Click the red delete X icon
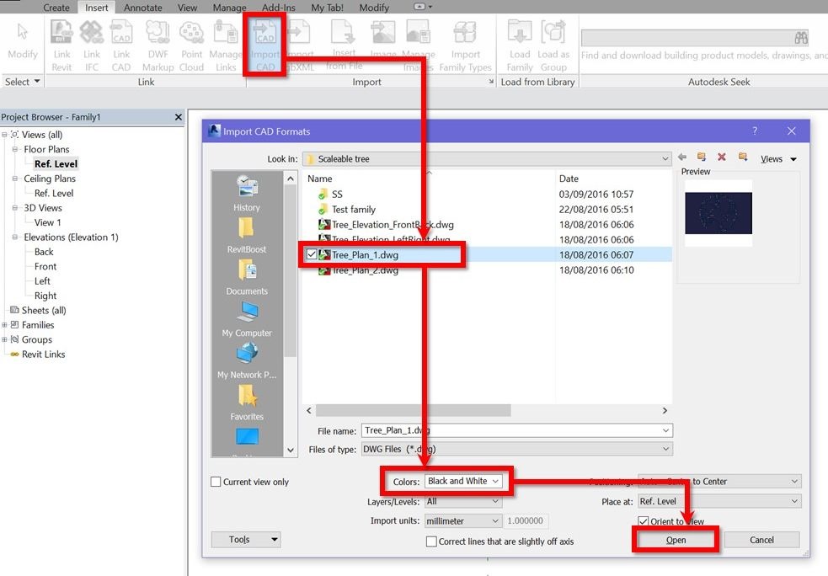The width and height of the screenshot is (828, 576). point(721,157)
